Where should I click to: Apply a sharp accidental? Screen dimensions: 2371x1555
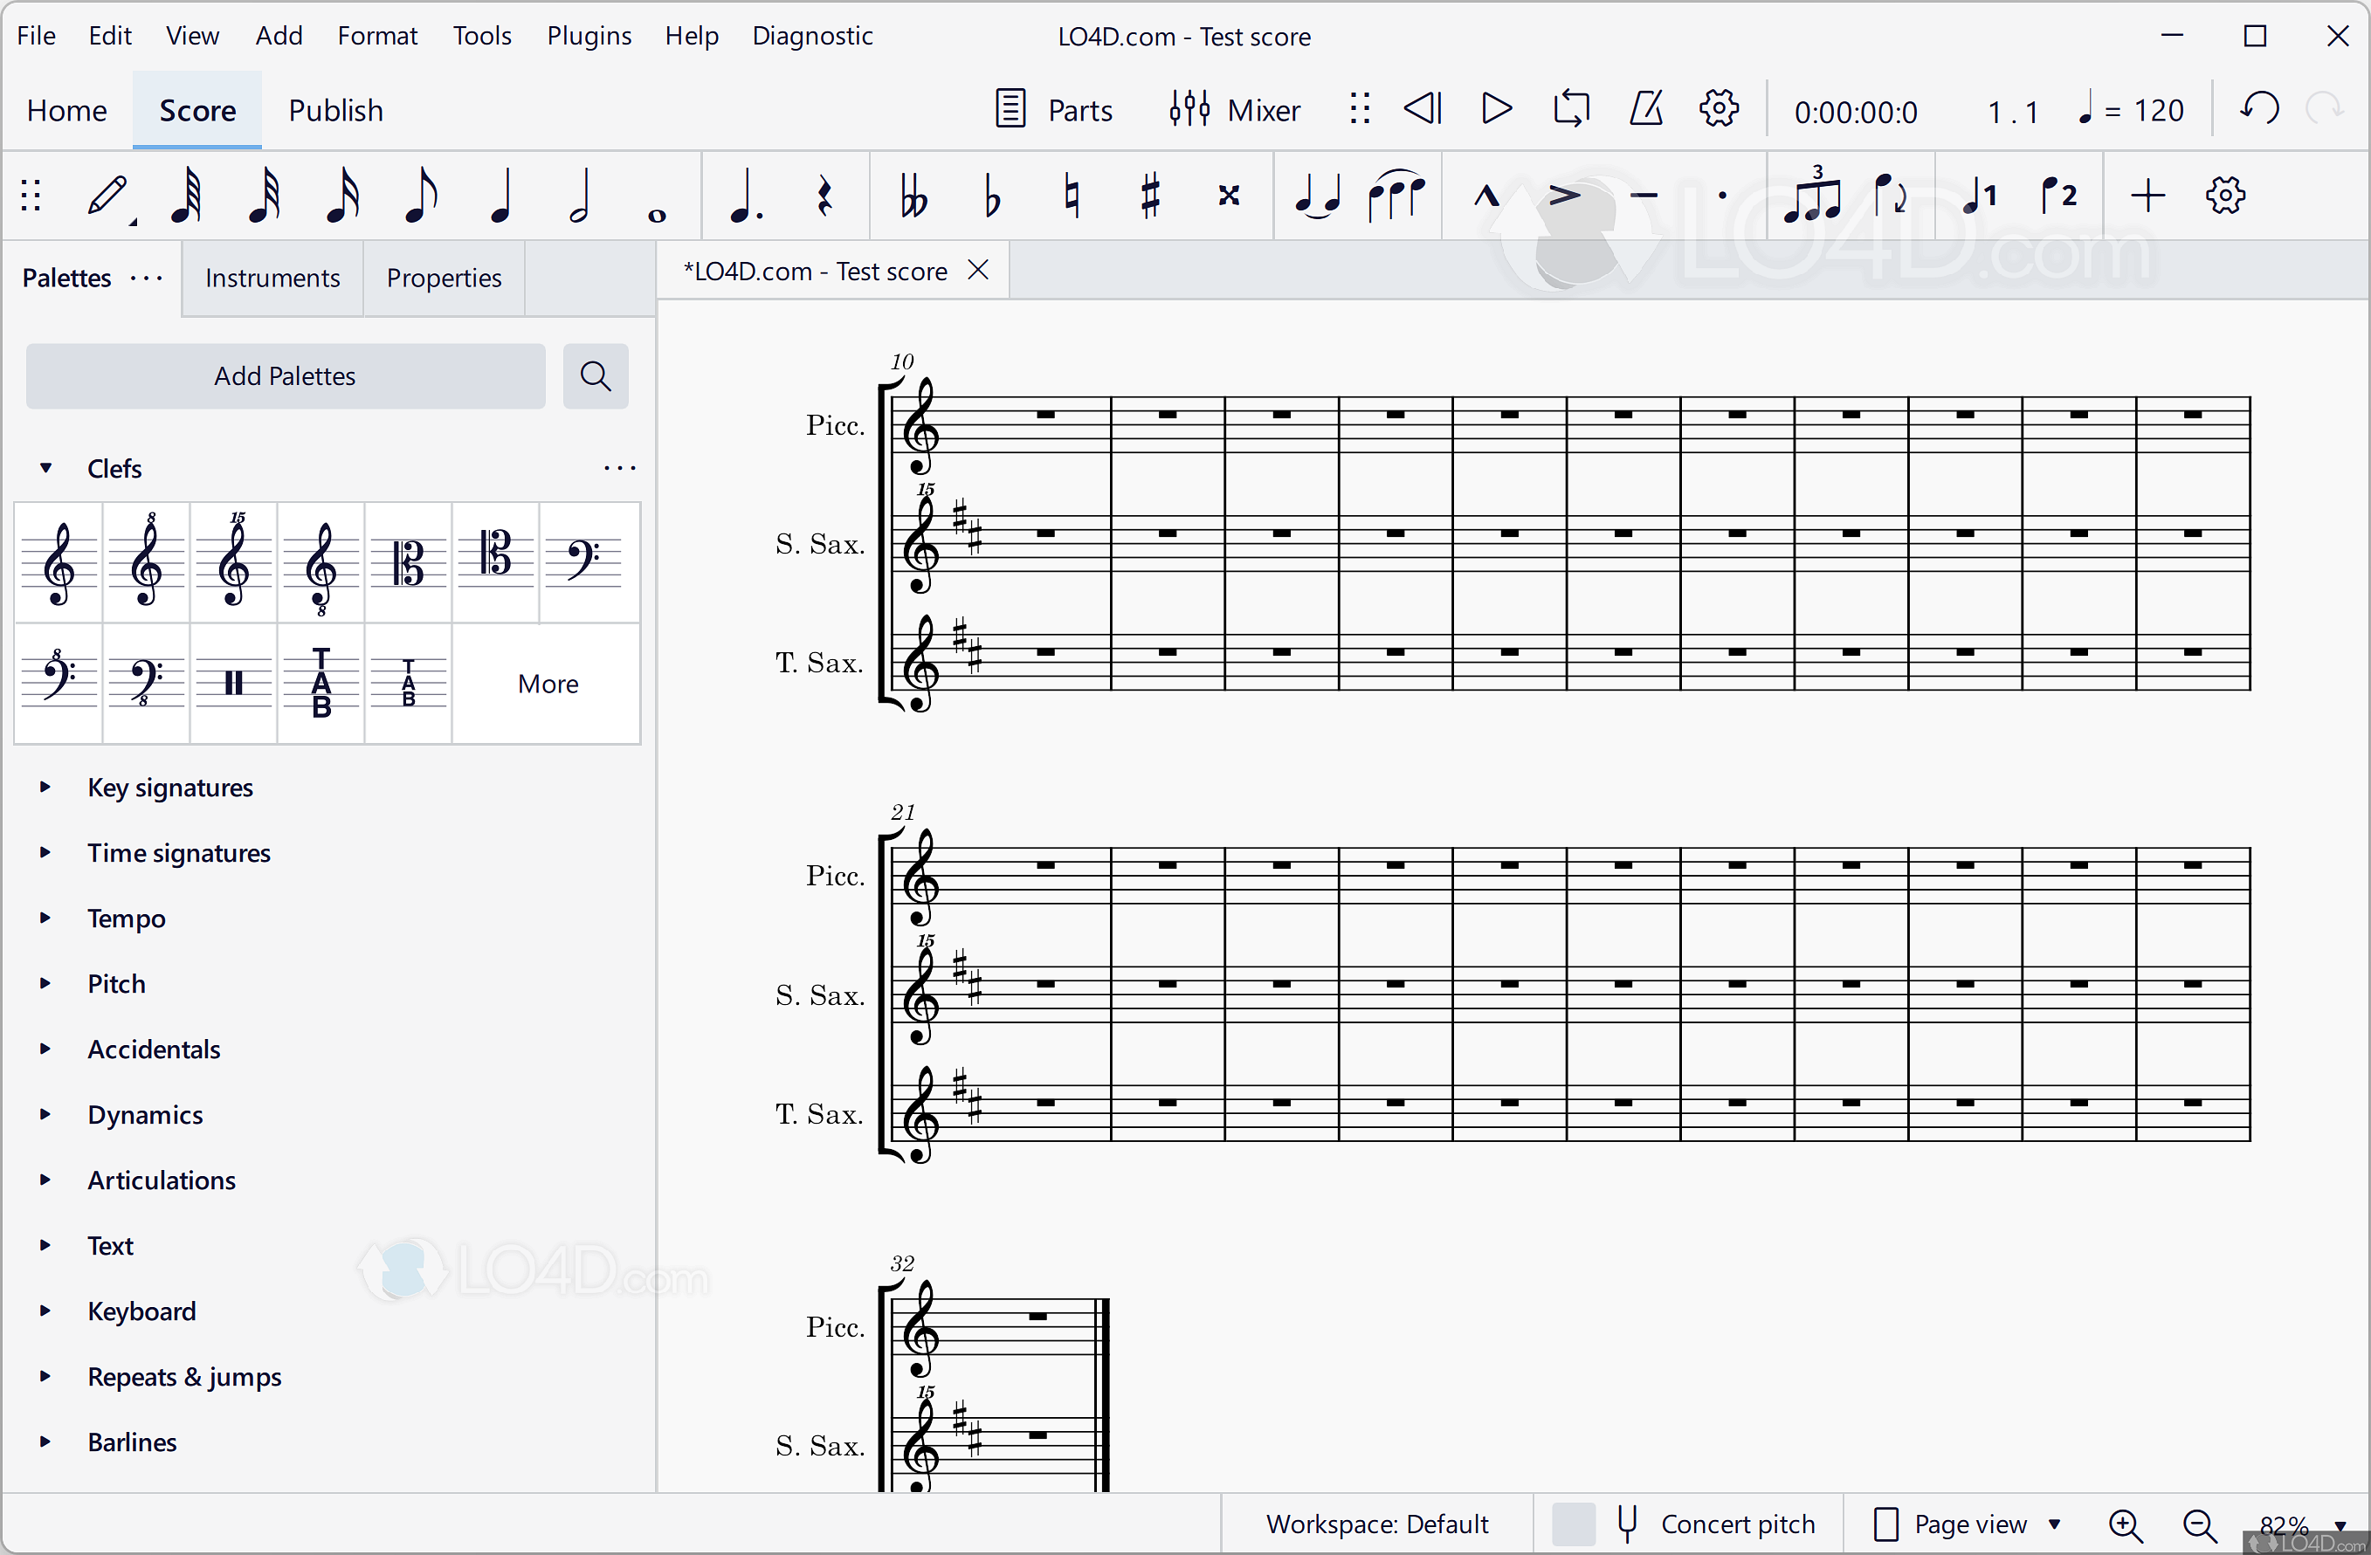tap(1151, 196)
